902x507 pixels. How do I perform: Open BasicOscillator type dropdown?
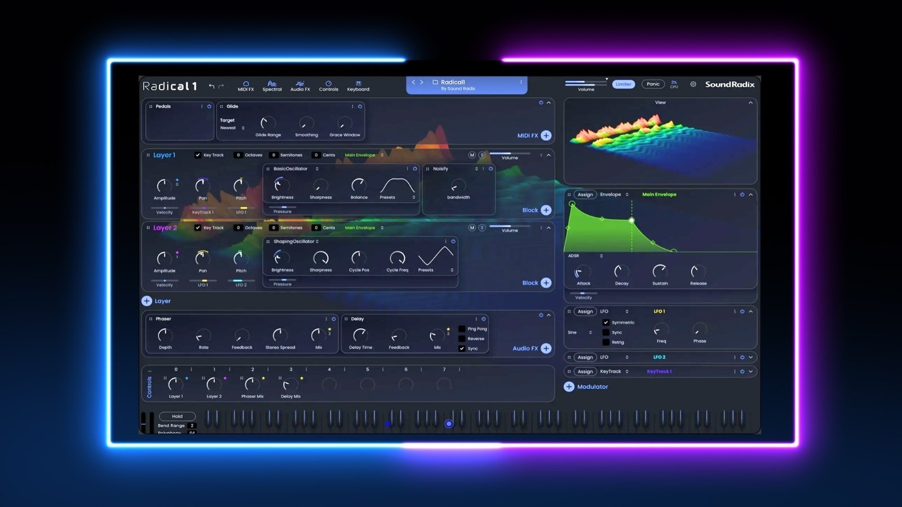[296, 168]
